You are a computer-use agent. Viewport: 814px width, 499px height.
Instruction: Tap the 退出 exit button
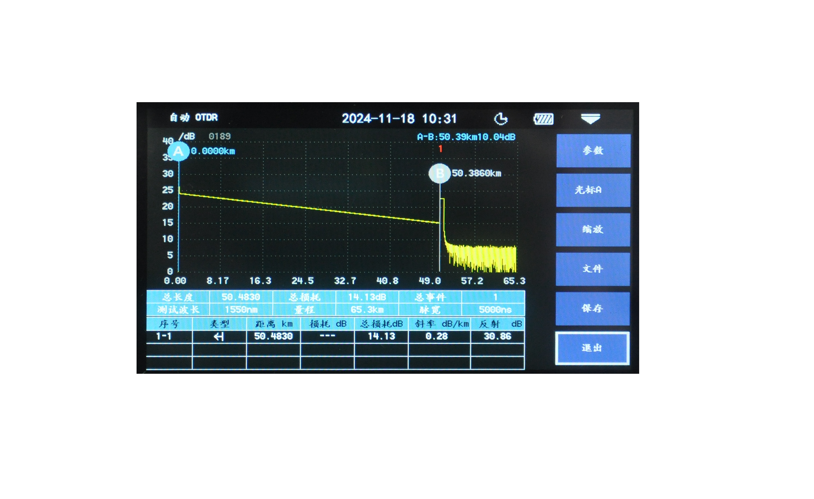592,348
